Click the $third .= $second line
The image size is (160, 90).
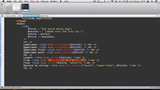pyautogui.click(x=41, y=37)
